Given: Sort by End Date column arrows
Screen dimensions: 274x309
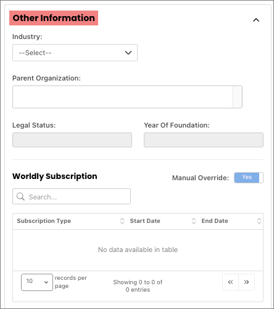Looking at the screenshot, I should click(x=259, y=221).
